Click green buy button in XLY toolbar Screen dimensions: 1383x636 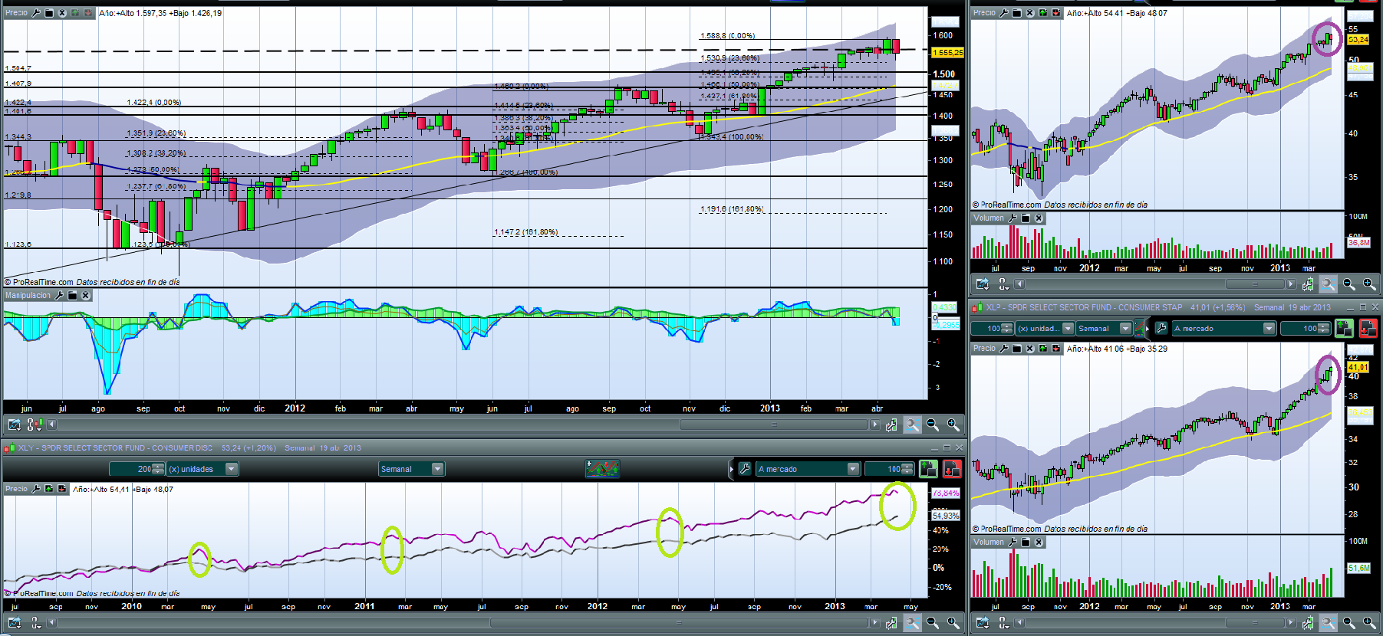pyautogui.click(x=928, y=469)
